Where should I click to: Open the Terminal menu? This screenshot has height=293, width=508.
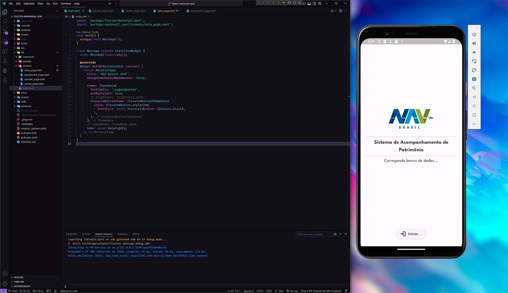[65, 3]
